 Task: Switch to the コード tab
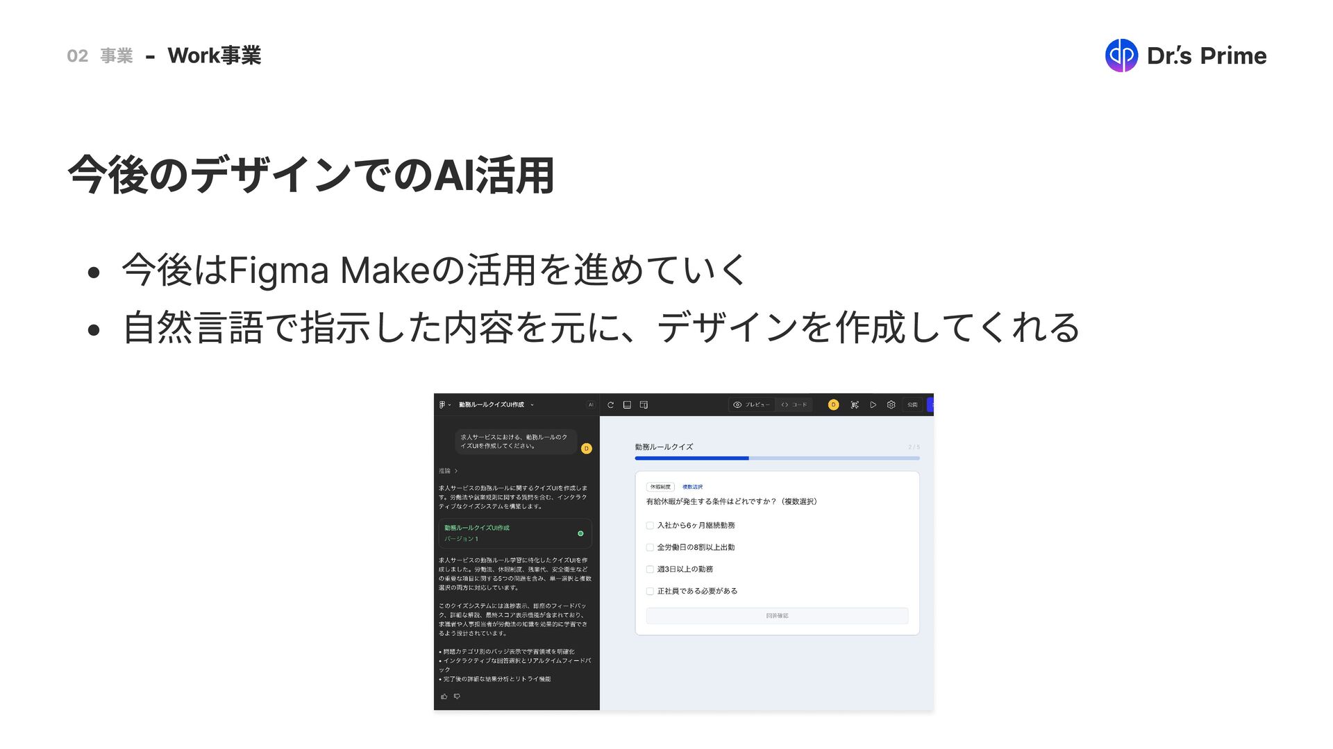click(x=794, y=405)
